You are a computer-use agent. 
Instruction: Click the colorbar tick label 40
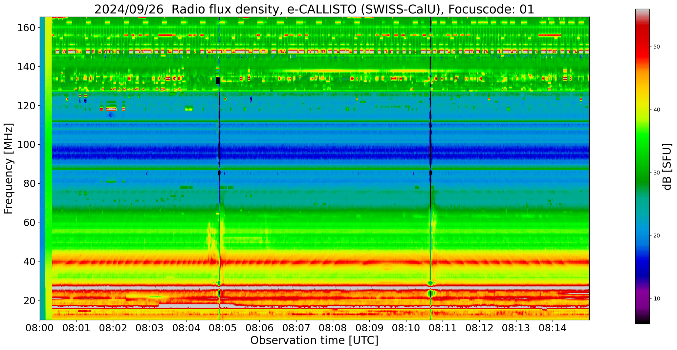point(657,110)
